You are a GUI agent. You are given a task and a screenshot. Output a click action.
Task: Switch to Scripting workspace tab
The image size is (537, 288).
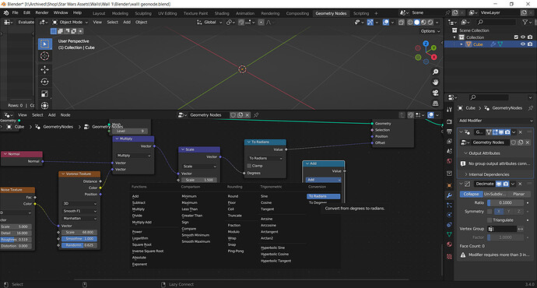point(361,13)
